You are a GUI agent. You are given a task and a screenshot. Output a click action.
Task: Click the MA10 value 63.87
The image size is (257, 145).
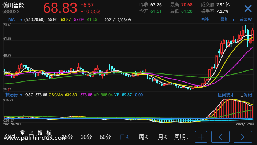tap(66, 20)
